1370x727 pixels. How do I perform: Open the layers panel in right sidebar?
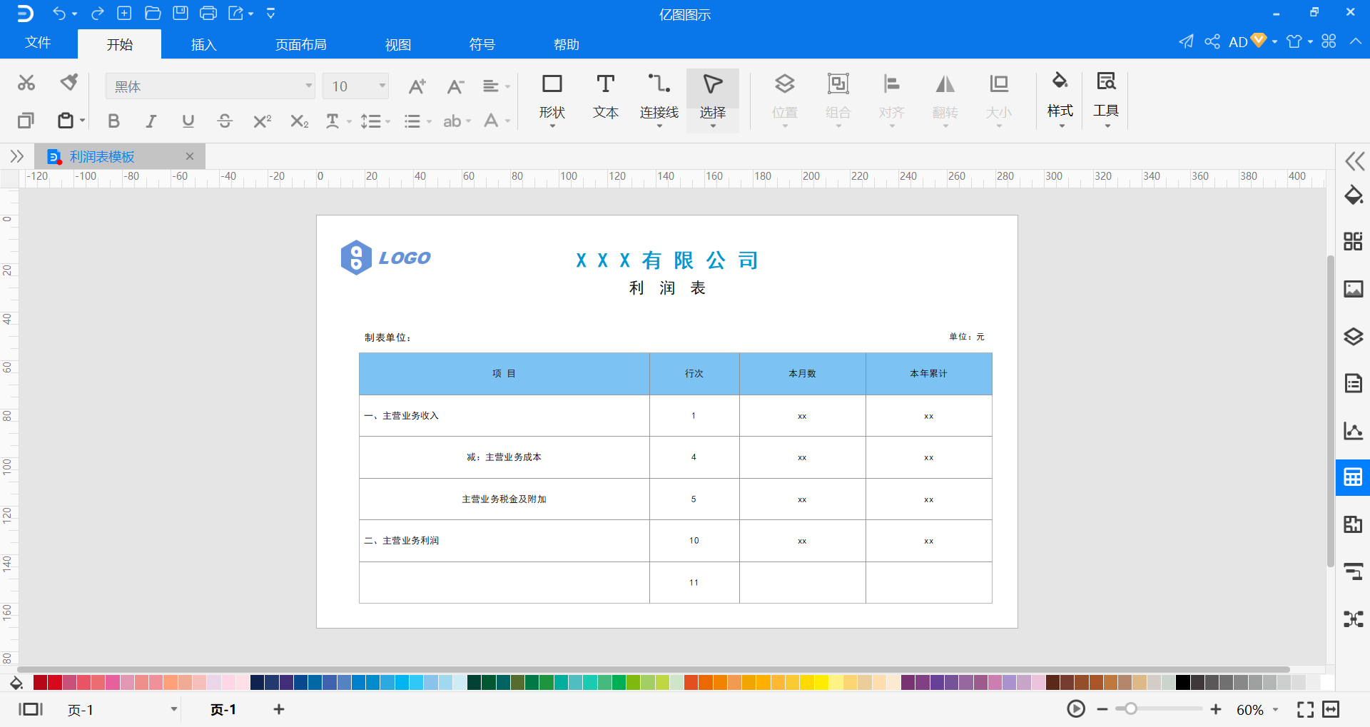[1353, 336]
